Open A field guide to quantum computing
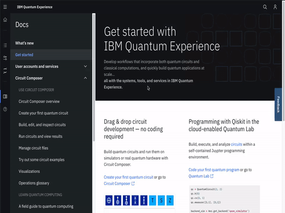 [46, 206]
